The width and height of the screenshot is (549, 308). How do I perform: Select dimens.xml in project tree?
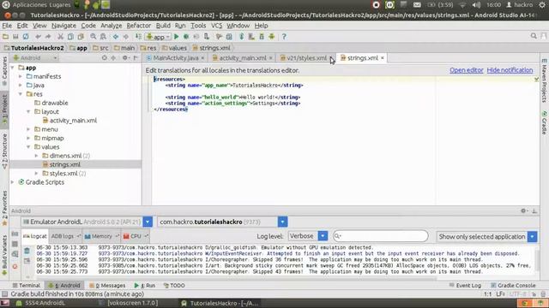(66, 156)
